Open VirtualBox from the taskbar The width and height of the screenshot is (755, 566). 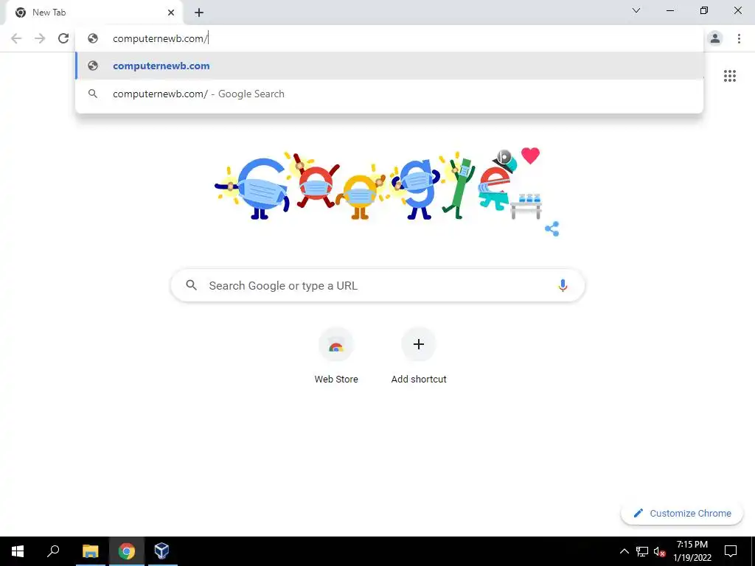[x=161, y=551]
